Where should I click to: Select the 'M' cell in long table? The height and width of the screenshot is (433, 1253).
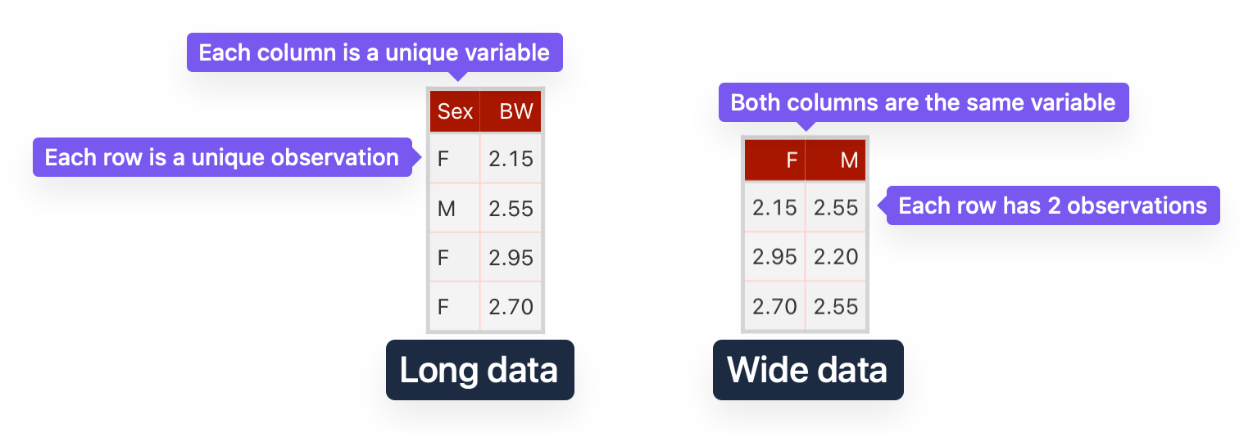(455, 208)
